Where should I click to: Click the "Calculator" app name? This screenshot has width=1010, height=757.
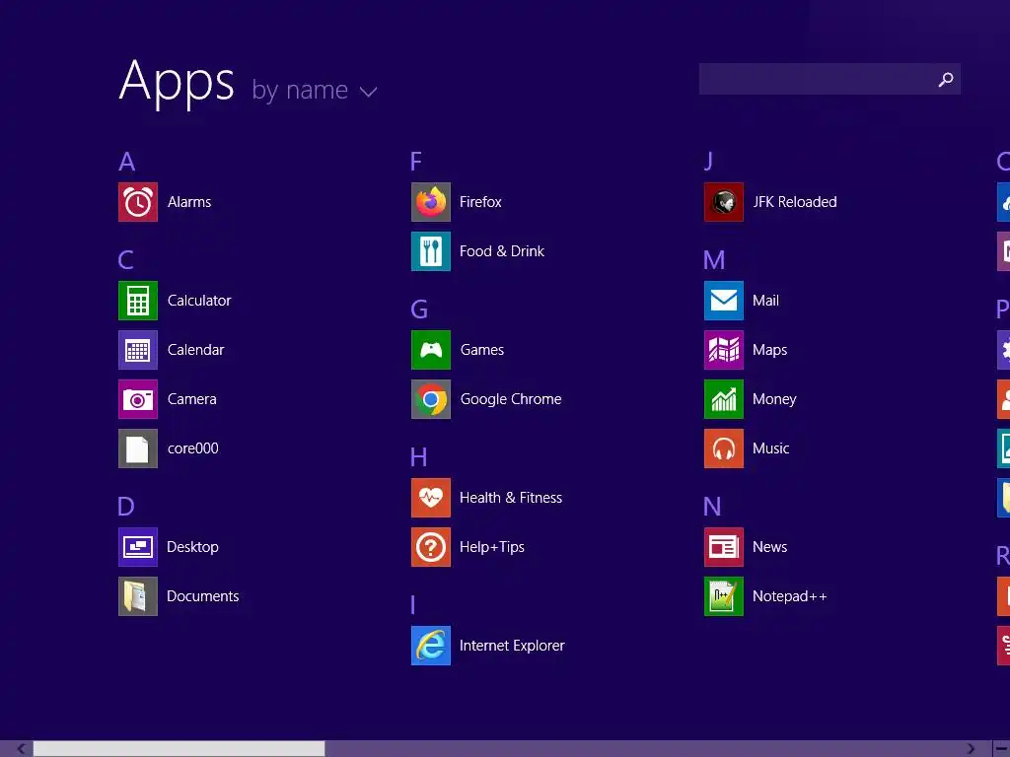click(199, 301)
